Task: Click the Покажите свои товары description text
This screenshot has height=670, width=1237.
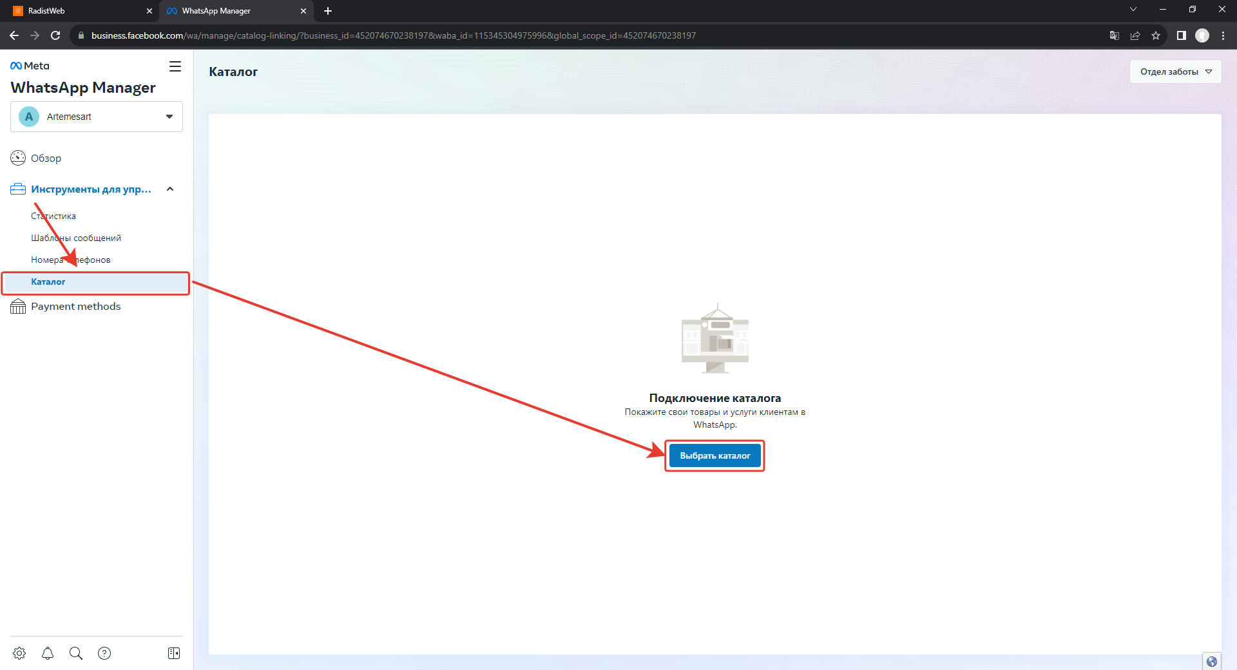Action: click(x=715, y=418)
